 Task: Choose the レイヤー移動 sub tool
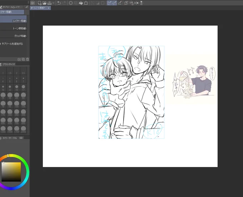click(x=13, y=19)
